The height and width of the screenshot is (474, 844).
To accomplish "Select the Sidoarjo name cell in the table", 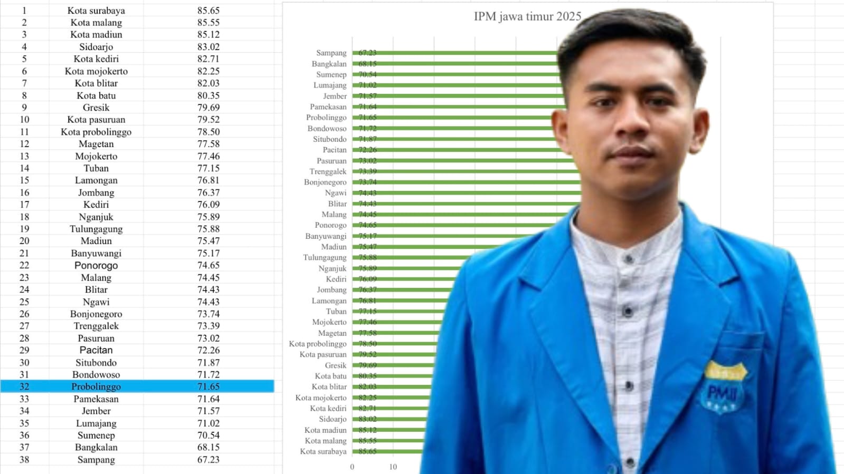I will (x=96, y=47).
